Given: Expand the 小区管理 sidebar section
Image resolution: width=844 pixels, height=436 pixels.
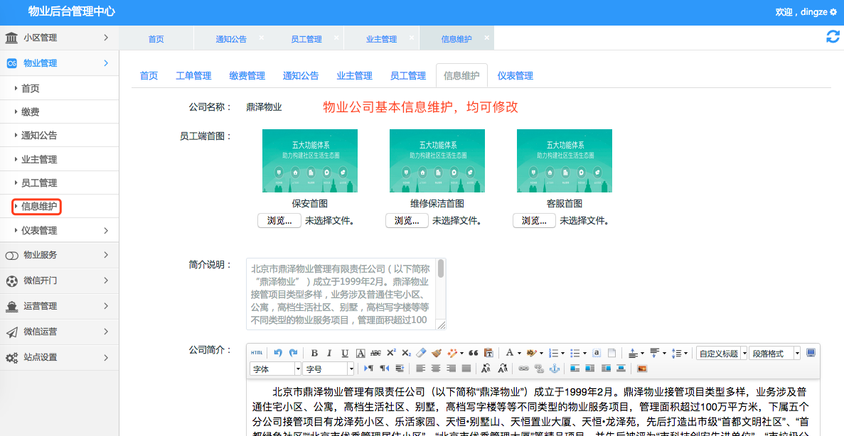Looking at the screenshot, I should (x=59, y=38).
